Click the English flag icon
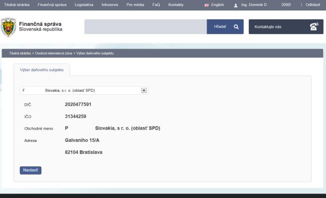The image size is (326, 198). (207, 5)
